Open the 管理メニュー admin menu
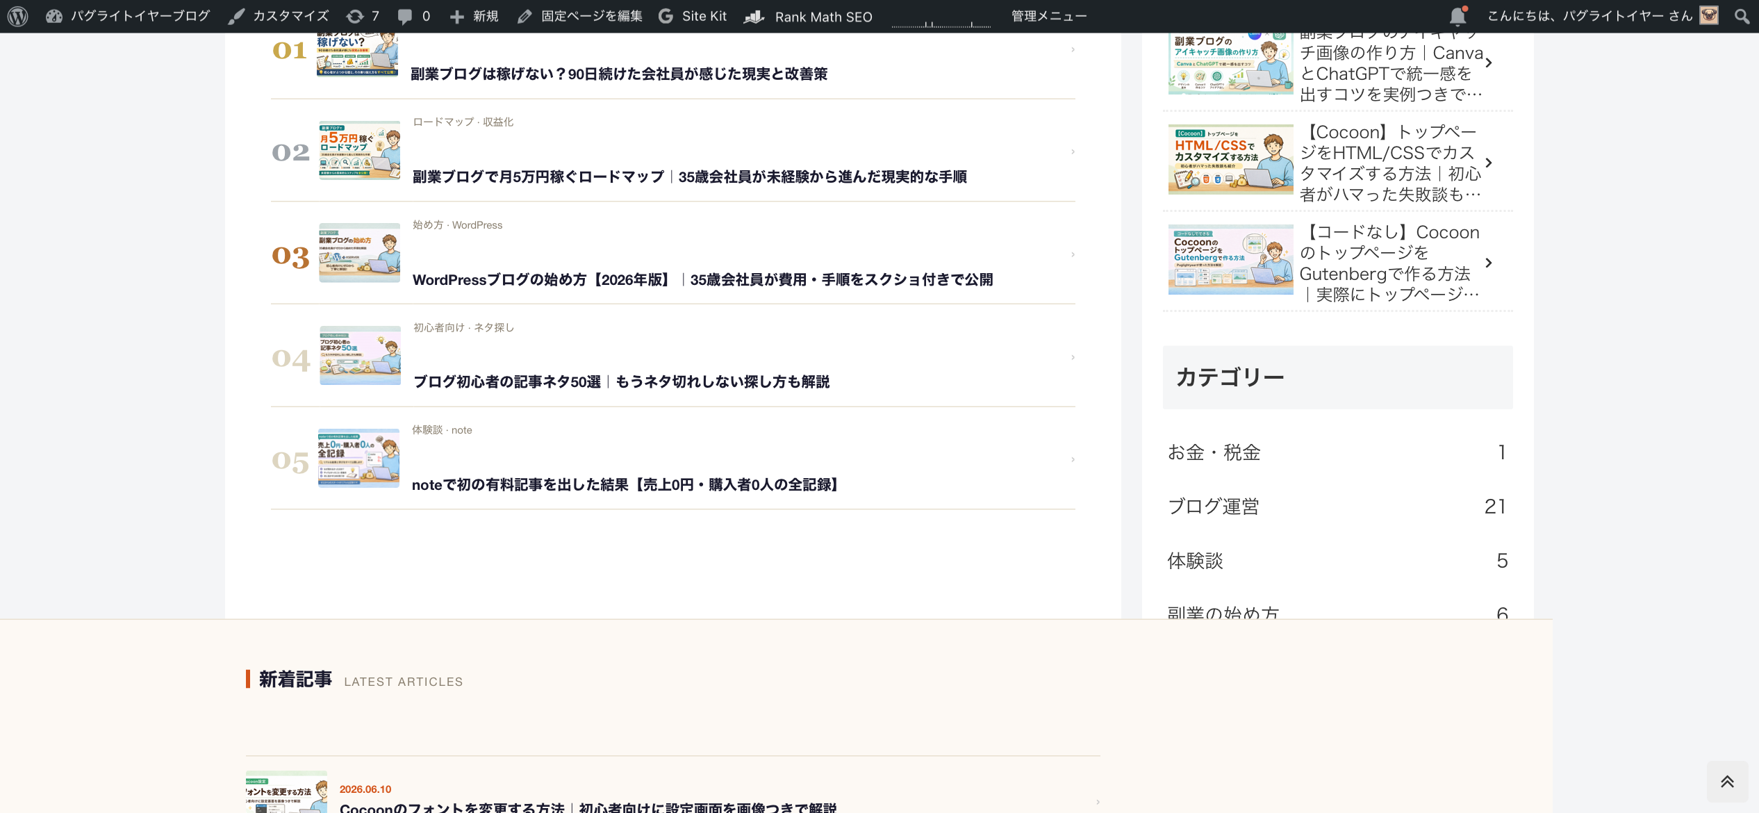This screenshot has height=813, width=1759. point(1049,16)
